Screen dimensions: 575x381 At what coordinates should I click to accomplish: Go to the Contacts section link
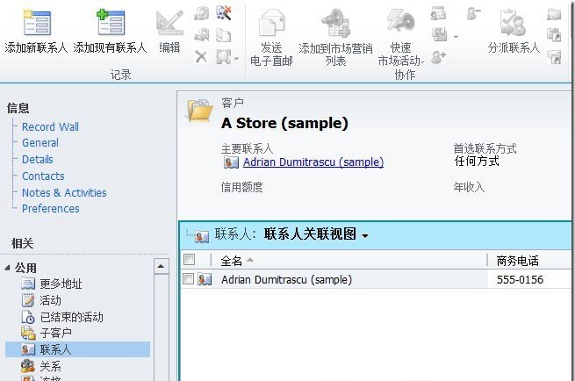(43, 176)
